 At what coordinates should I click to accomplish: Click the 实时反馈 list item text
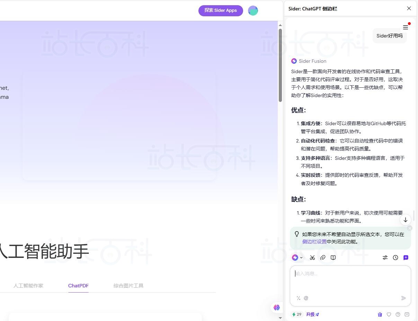[x=352, y=179]
